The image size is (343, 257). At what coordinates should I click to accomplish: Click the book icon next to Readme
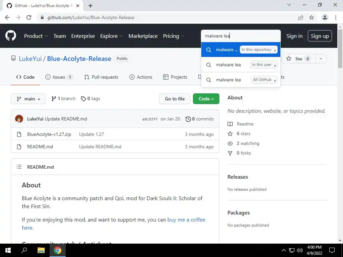(x=230, y=124)
